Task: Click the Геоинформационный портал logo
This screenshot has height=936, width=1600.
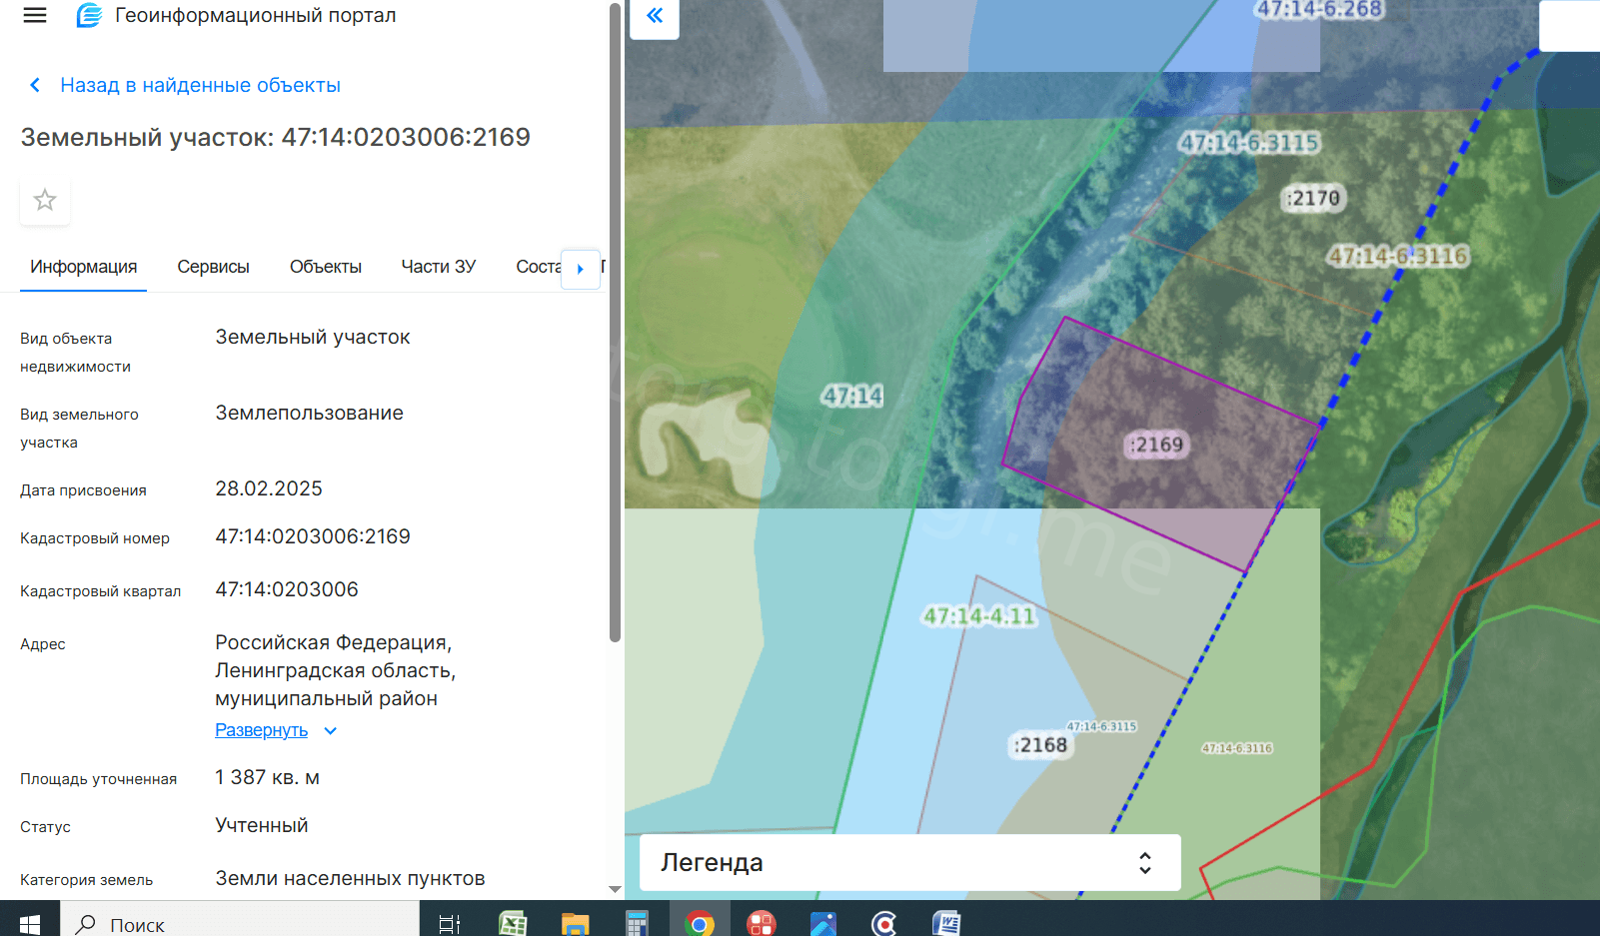Action: [x=90, y=16]
